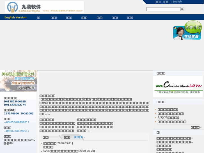Click the search magnifier button
The width and height of the screenshot is (204, 153).
point(182,9)
